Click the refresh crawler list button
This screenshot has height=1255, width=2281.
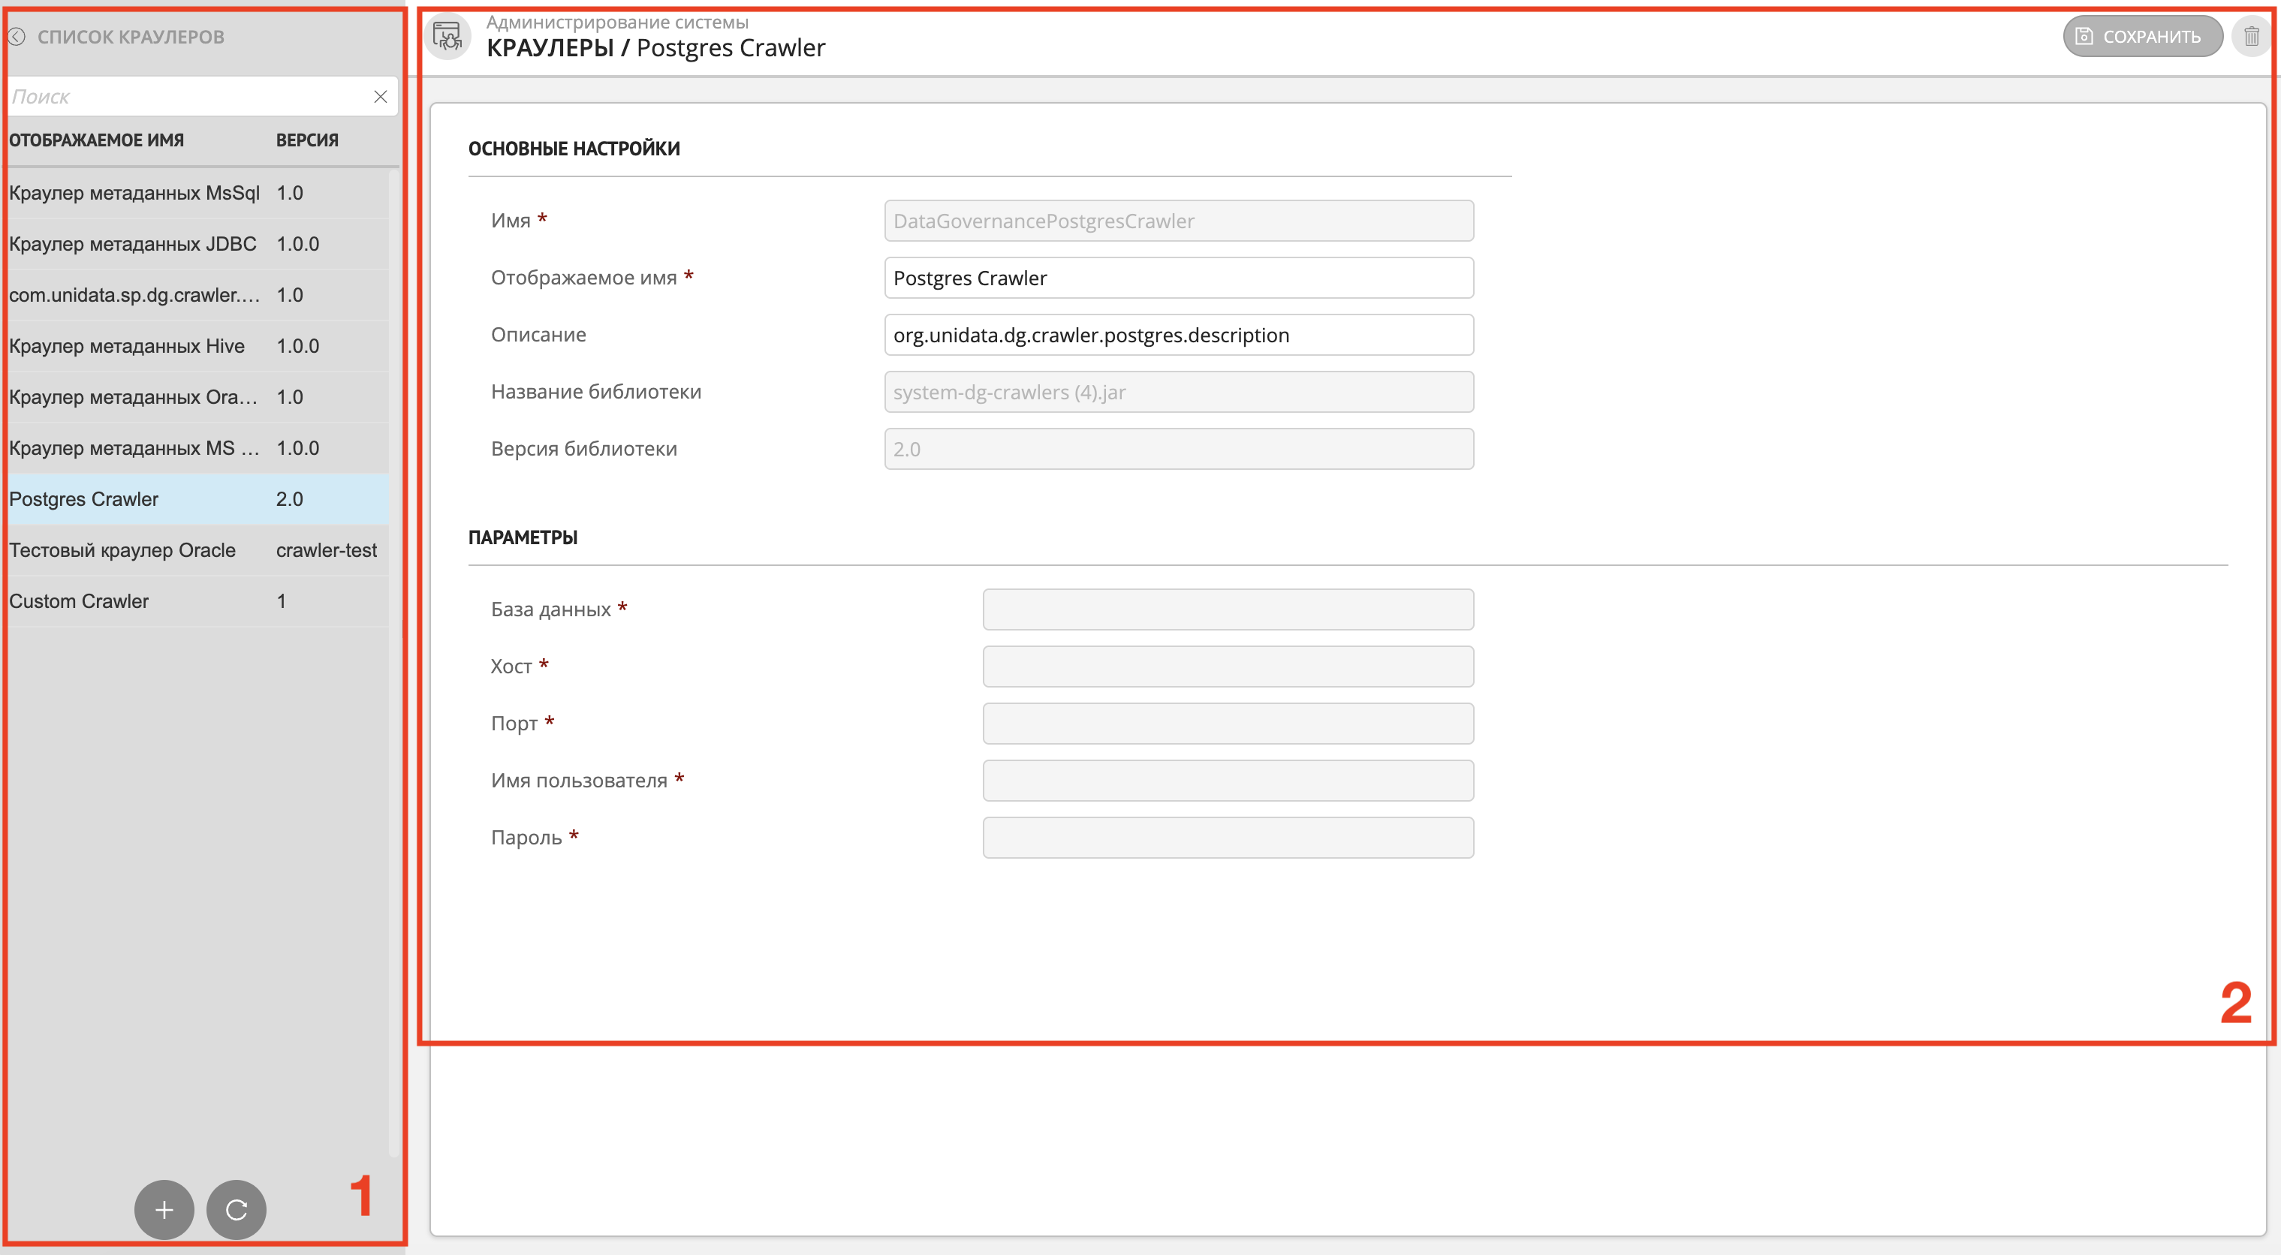[x=237, y=1209]
